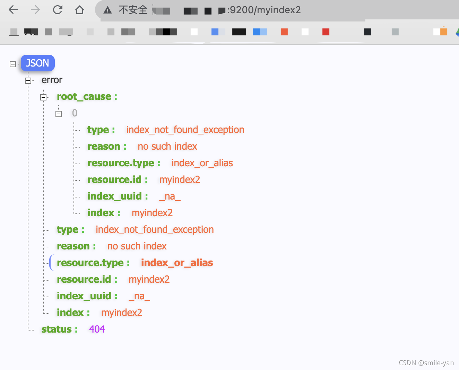The height and width of the screenshot is (370, 459).
Task: Click error-level resource.id value myindex2
Action: (x=149, y=280)
